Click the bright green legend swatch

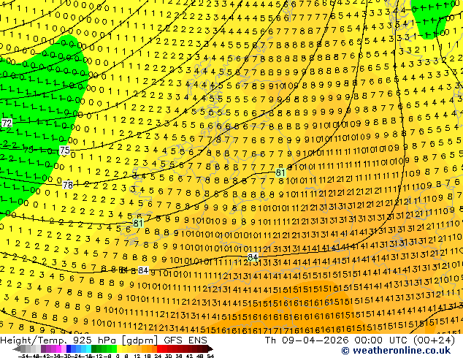114,349
